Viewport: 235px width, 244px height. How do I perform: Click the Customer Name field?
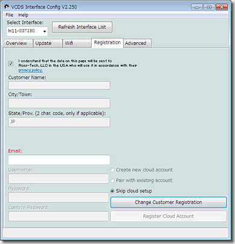[x=59, y=85]
